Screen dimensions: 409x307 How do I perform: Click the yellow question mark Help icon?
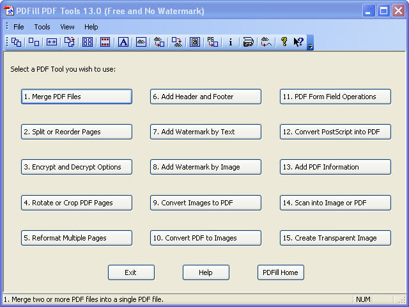(x=284, y=42)
